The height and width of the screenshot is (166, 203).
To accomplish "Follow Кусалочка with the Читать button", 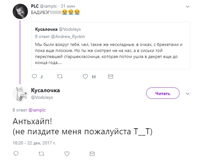I will tap(163, 93).
